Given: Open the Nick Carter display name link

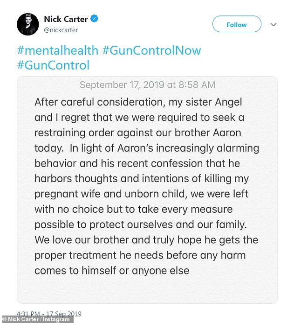Looking at the screenshot, I should pos(65,19).
